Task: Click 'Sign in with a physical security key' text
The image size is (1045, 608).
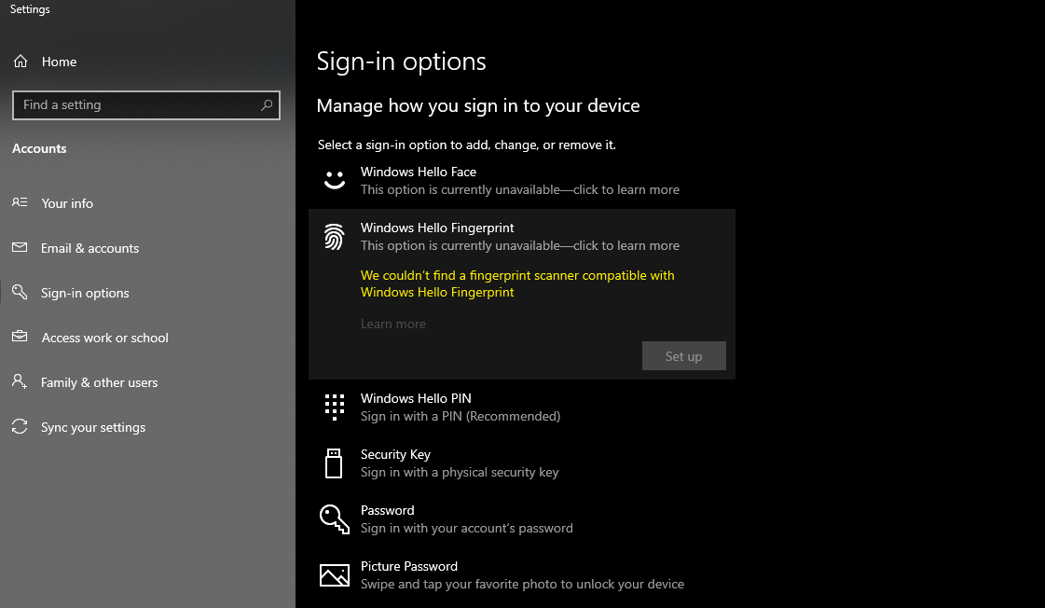Action: pos(460,472)
